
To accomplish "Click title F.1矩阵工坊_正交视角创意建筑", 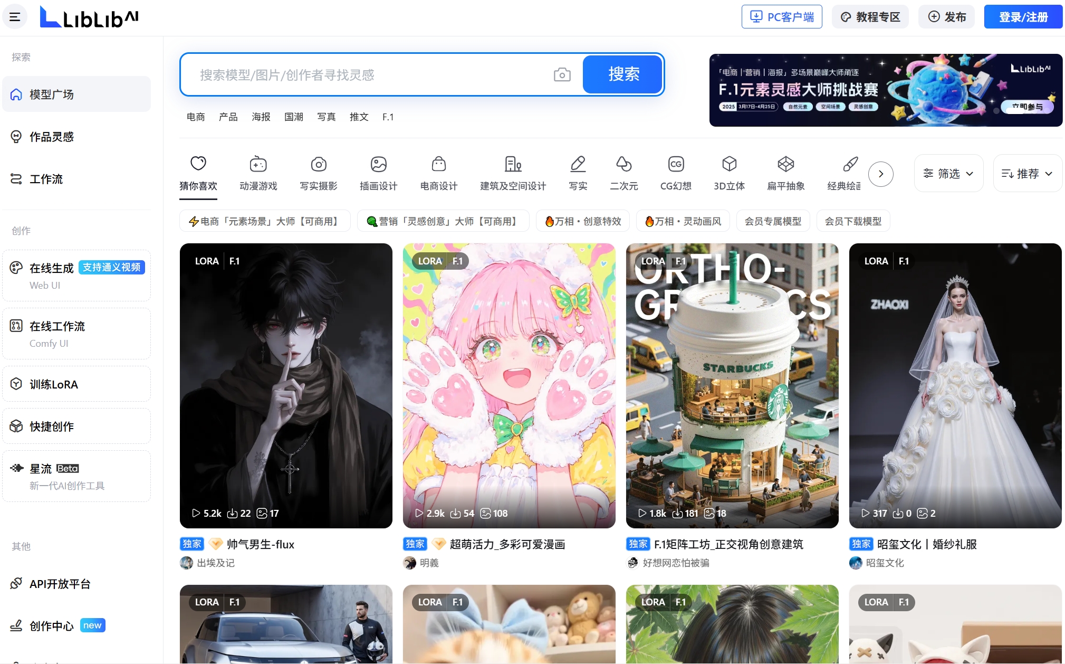I will click(728, 544).
